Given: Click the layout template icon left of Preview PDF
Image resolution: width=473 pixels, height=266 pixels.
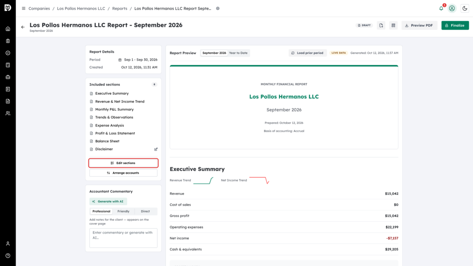Looking at the screenshot, I should [394, 25].
